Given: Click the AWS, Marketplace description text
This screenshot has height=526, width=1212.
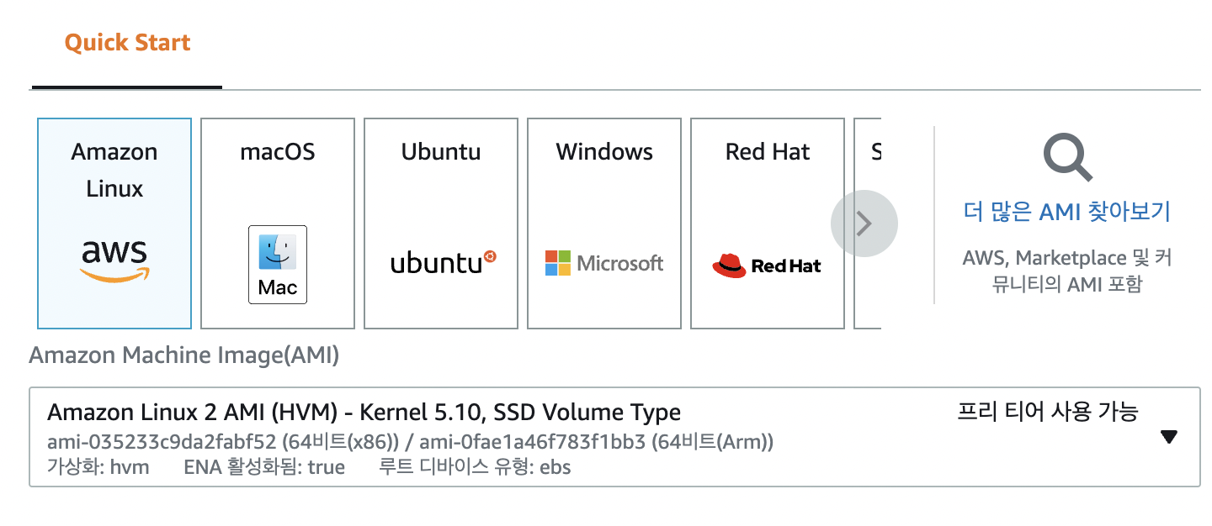Looking at the screenshot, I should tap(1067, 271).
